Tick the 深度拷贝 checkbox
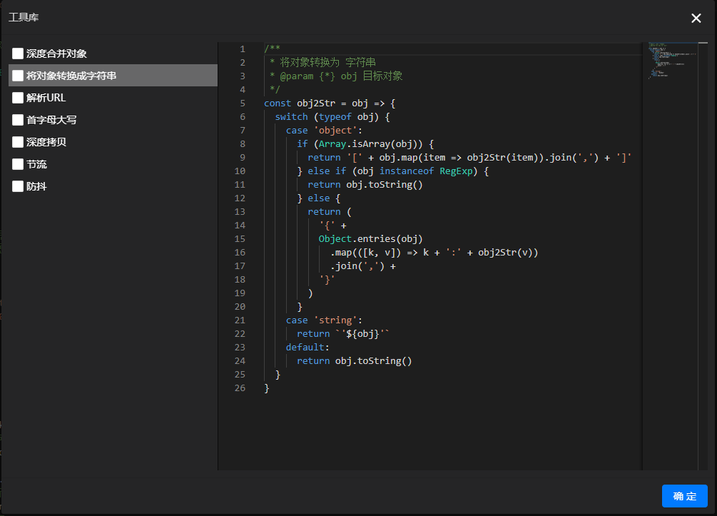 18,142
